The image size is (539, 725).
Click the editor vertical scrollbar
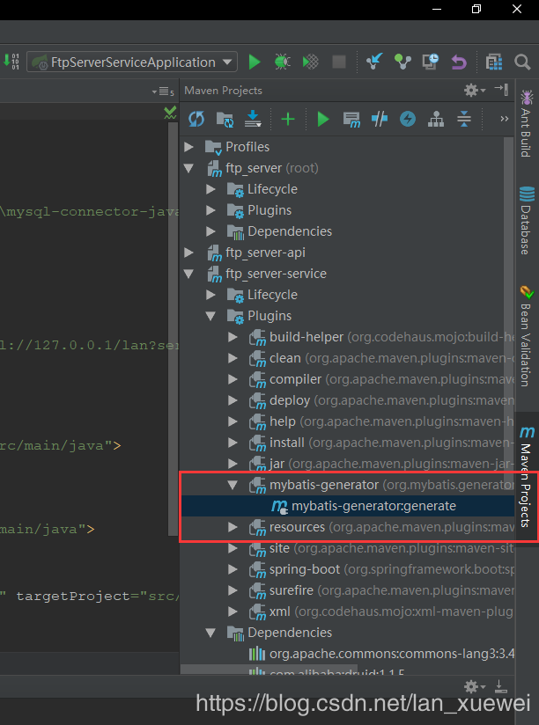point(173,328)
